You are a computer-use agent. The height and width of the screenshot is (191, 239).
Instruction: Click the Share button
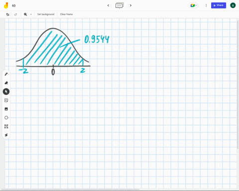tap(219, 5)
